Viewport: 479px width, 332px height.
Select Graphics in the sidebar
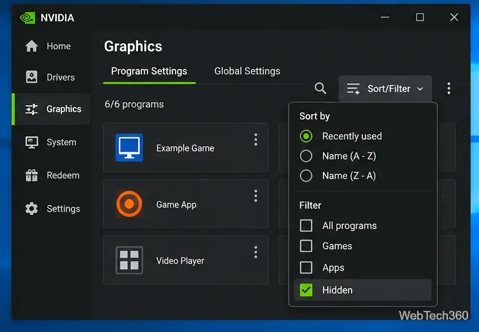point(51,109)
